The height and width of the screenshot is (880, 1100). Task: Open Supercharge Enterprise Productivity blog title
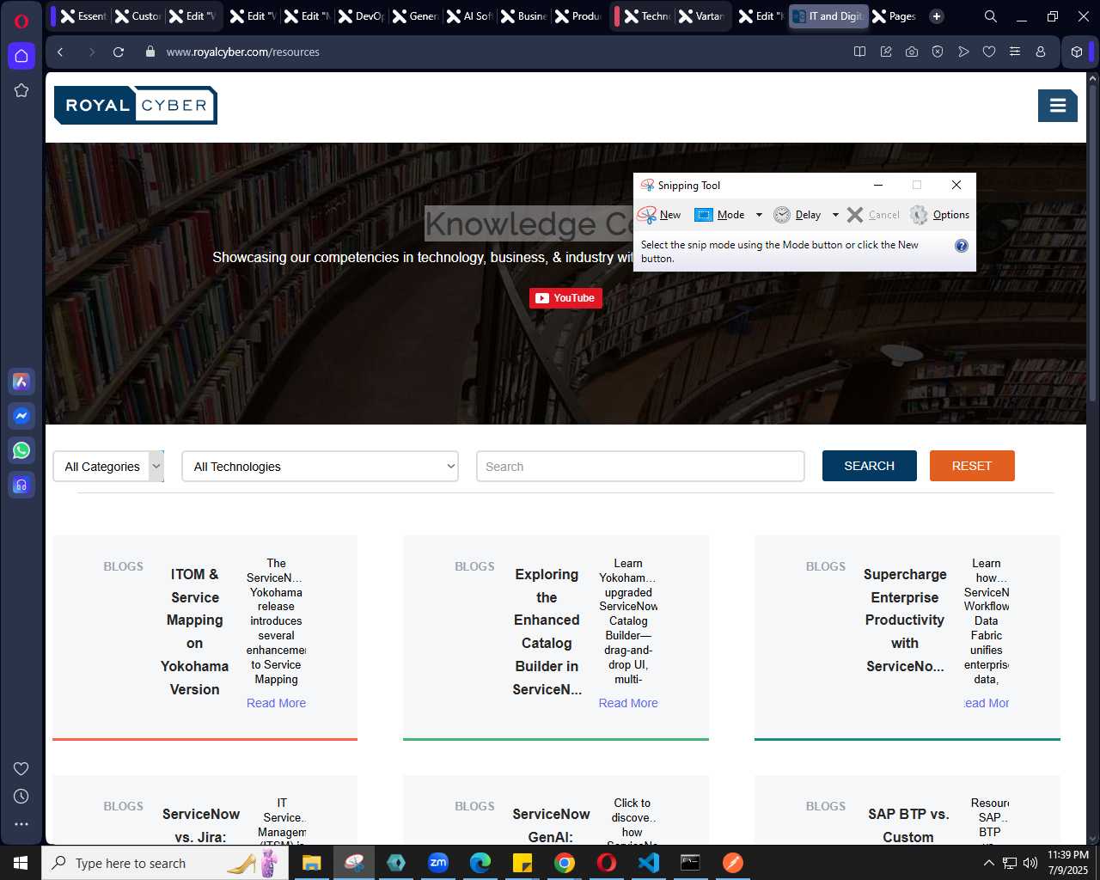(905, 620)
